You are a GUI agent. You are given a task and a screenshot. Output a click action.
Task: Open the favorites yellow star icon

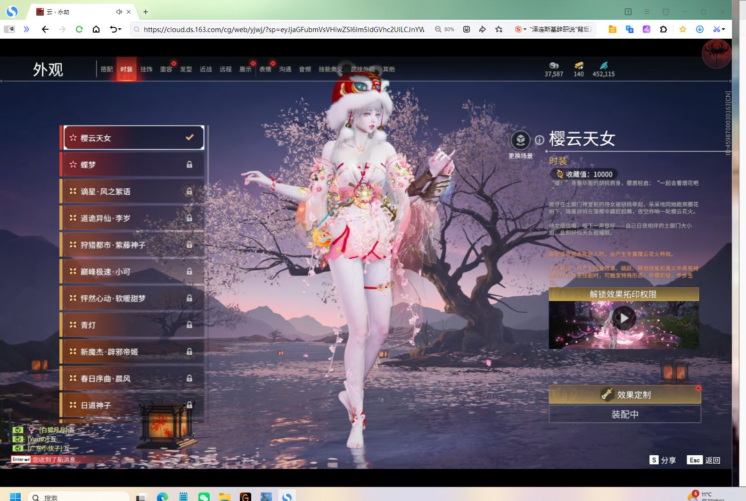[683, 29]
